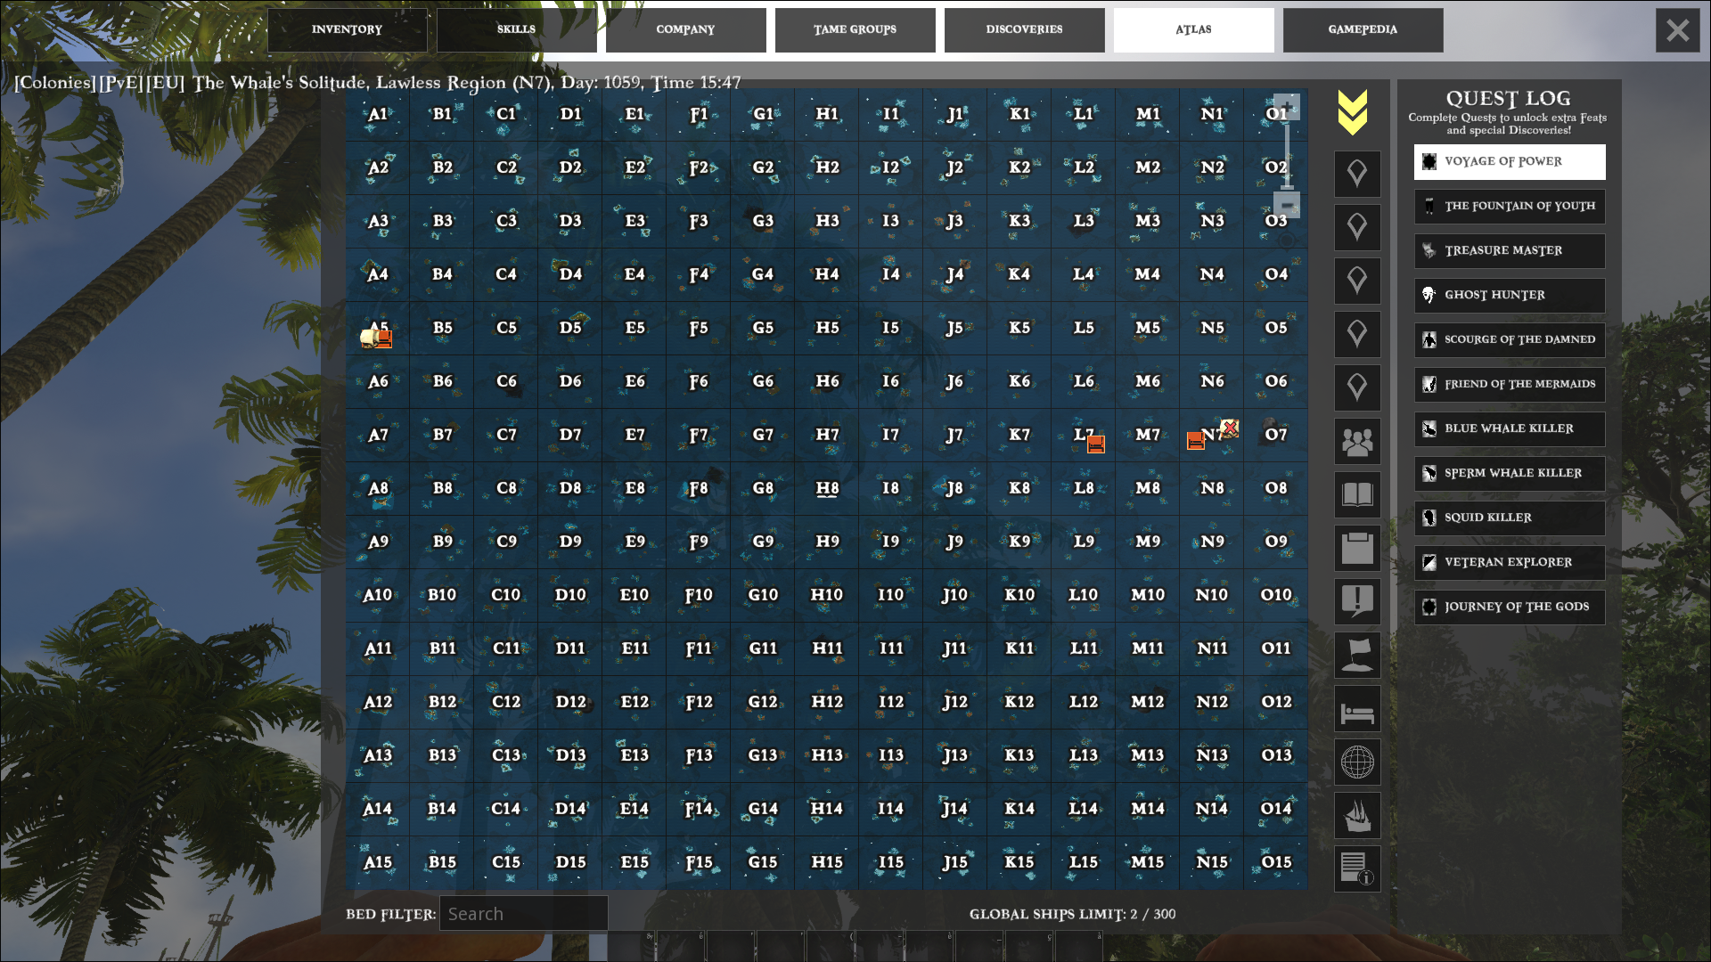Select the Voyage of Power quest
This screenshot has width=1711, height=962.
tap(1510, 162)
